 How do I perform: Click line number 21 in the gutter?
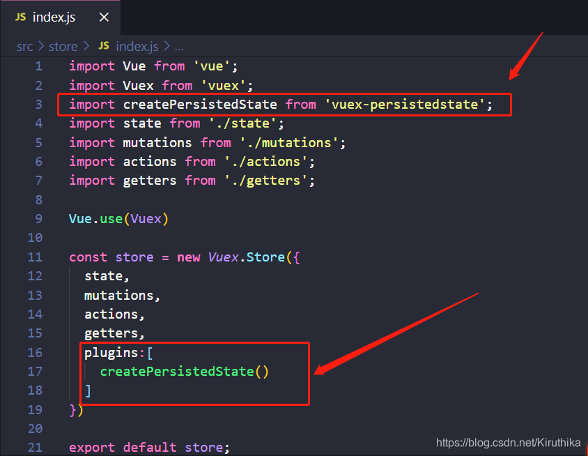point(36,448)
